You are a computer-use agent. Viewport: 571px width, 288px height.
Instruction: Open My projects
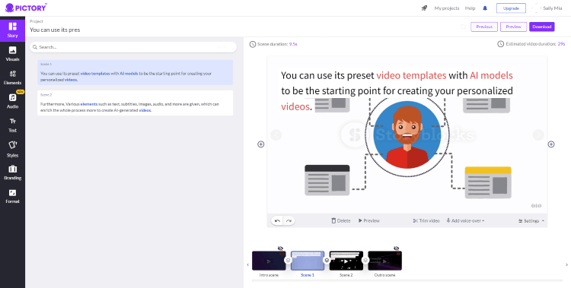click(x=446, y=8)
